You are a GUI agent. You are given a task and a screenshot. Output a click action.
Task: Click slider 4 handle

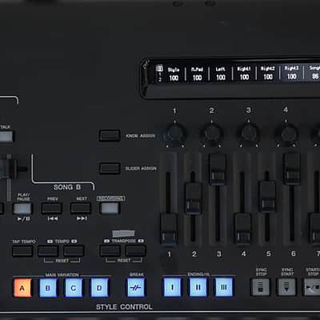[243, 229]
